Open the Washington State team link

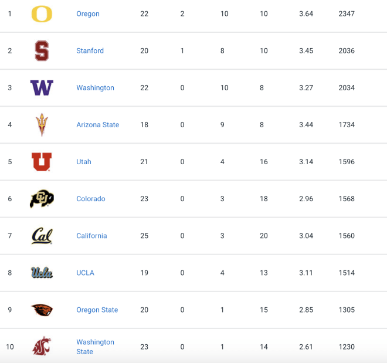(95, 347)
